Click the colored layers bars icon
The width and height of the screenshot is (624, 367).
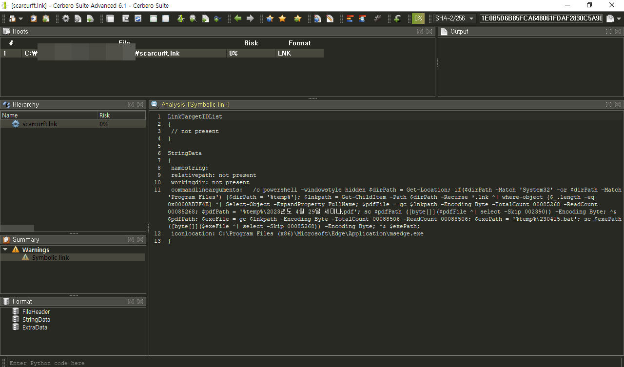click(350, 19)
